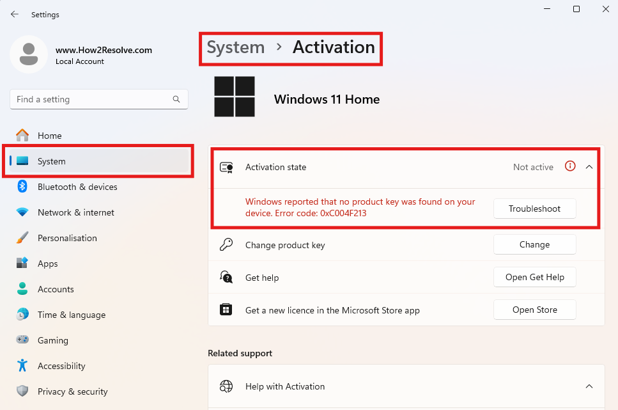
Task: Click the Open Store button
Action: tap(534, 310)
